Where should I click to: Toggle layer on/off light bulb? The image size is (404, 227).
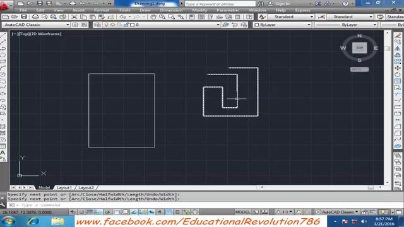(106, 25)
